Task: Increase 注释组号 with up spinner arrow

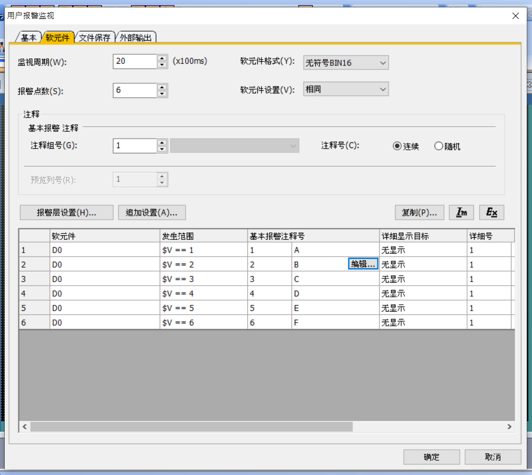Action: click(162, 142)
